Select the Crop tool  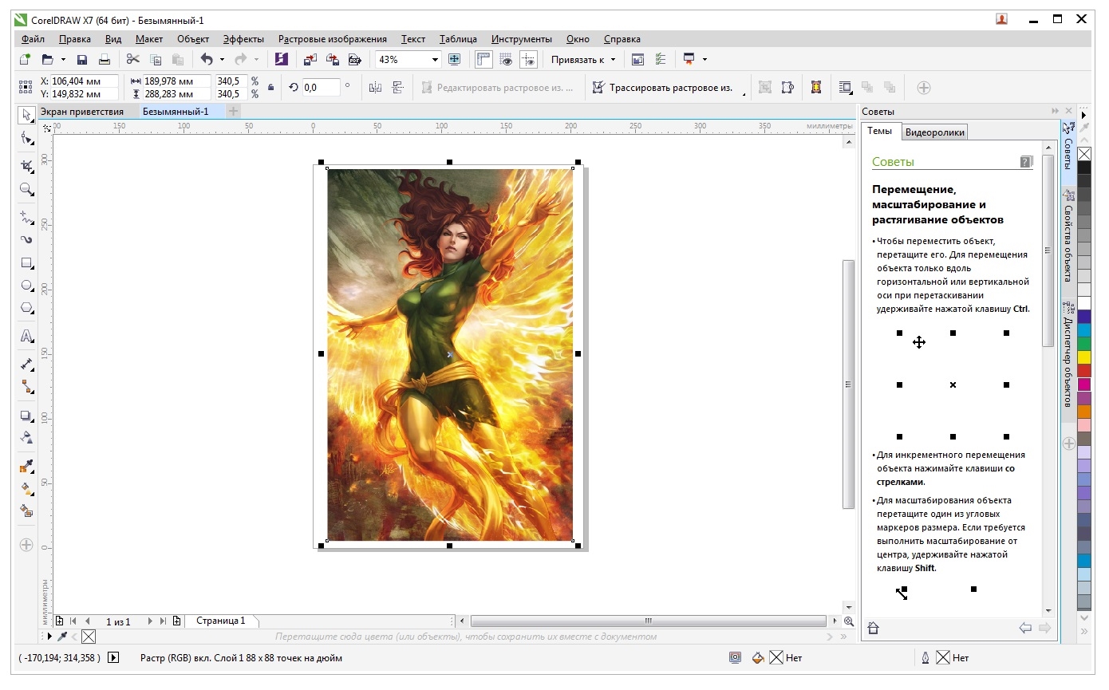point(26,166)
